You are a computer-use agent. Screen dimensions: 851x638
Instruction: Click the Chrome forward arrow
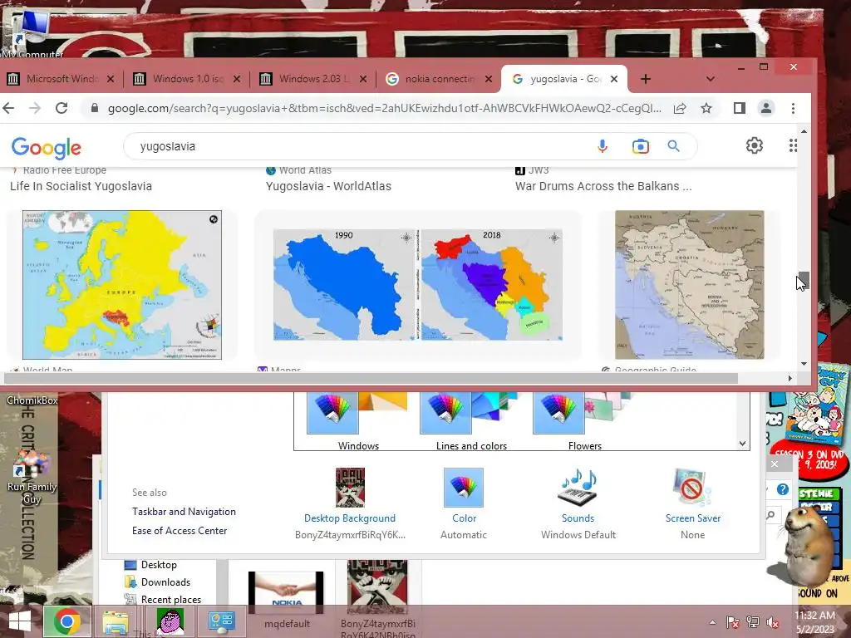tap(35, 108)
